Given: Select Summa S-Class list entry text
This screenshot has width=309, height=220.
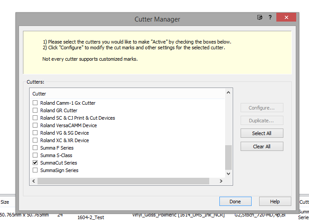Looking at the screenshot, I should [56, 155].
